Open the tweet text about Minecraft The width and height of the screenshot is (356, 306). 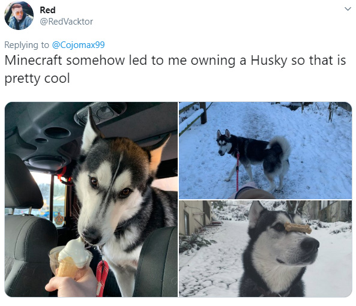pos(175,69)
